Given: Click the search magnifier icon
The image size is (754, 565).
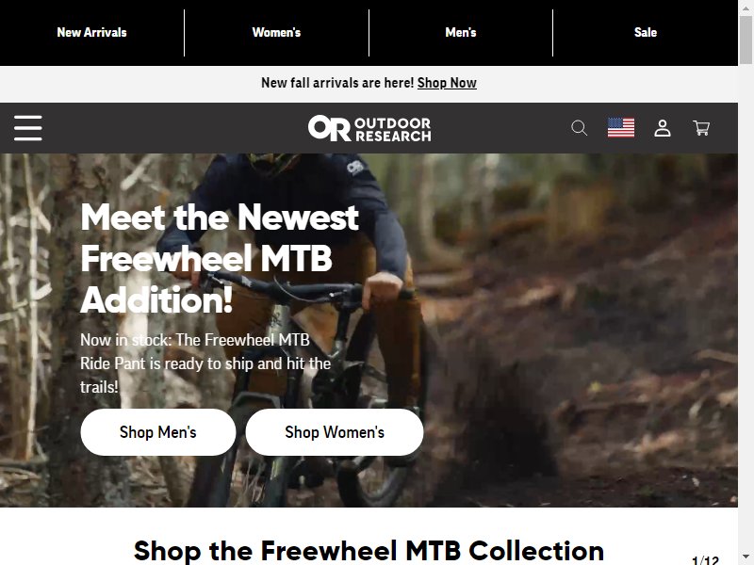Looking at the screenshot, I should (x=579, y=128).
